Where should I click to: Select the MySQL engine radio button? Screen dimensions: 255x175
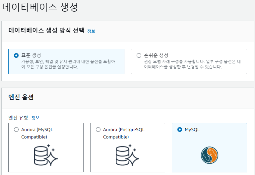point(180,130)
